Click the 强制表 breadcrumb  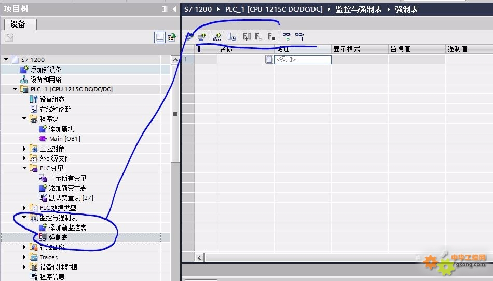(406, 9)
